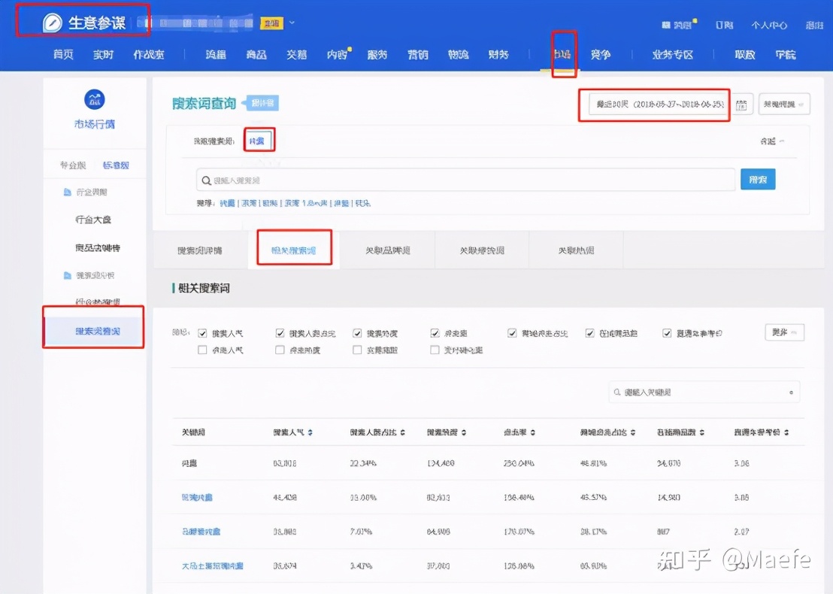The height and width of the screenshot is (594, 833).
Task: Uncheck the 直通车参考价 metric checkbox
Action: pos(668,332)
